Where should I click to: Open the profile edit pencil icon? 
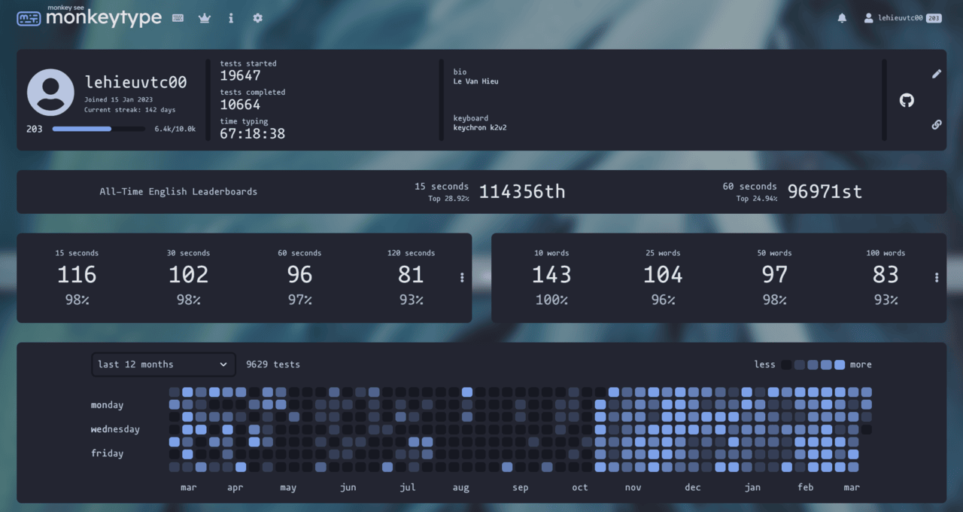(936, 74)
